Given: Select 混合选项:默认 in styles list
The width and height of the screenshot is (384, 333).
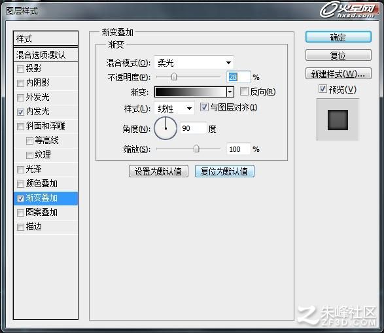Looking at the screenshot, I should pyautogui.click(x=46, y=55).
